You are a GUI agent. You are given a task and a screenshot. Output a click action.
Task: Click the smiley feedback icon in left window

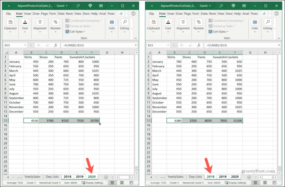pyautogui.click(x=133, y=14)
